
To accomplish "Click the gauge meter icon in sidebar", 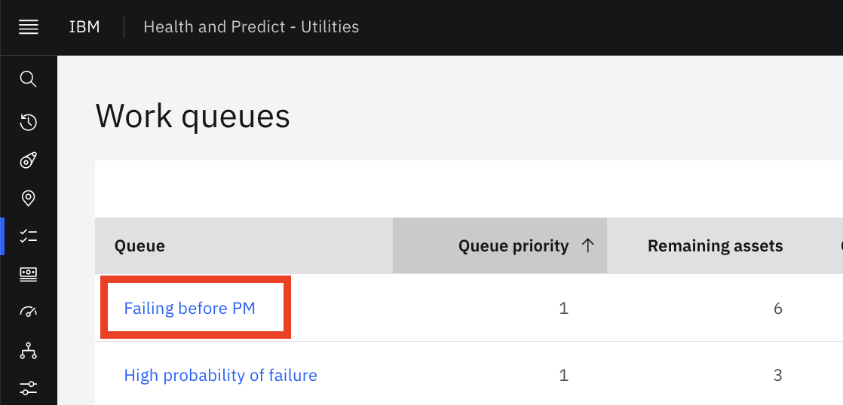I will pos(29,312).
